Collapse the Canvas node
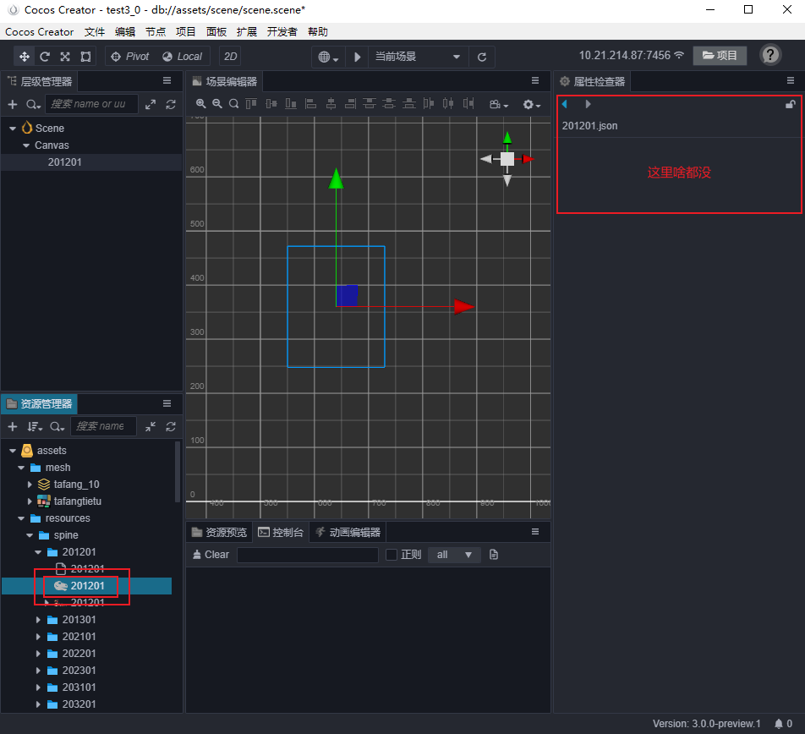This screenshot has height=734, width=805. click(x=26, y=145)
